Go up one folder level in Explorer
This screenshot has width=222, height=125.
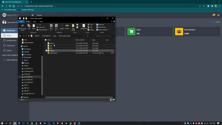29,36
